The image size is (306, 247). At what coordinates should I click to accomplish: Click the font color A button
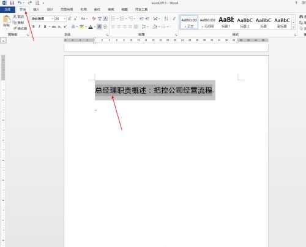click(91, 26)
